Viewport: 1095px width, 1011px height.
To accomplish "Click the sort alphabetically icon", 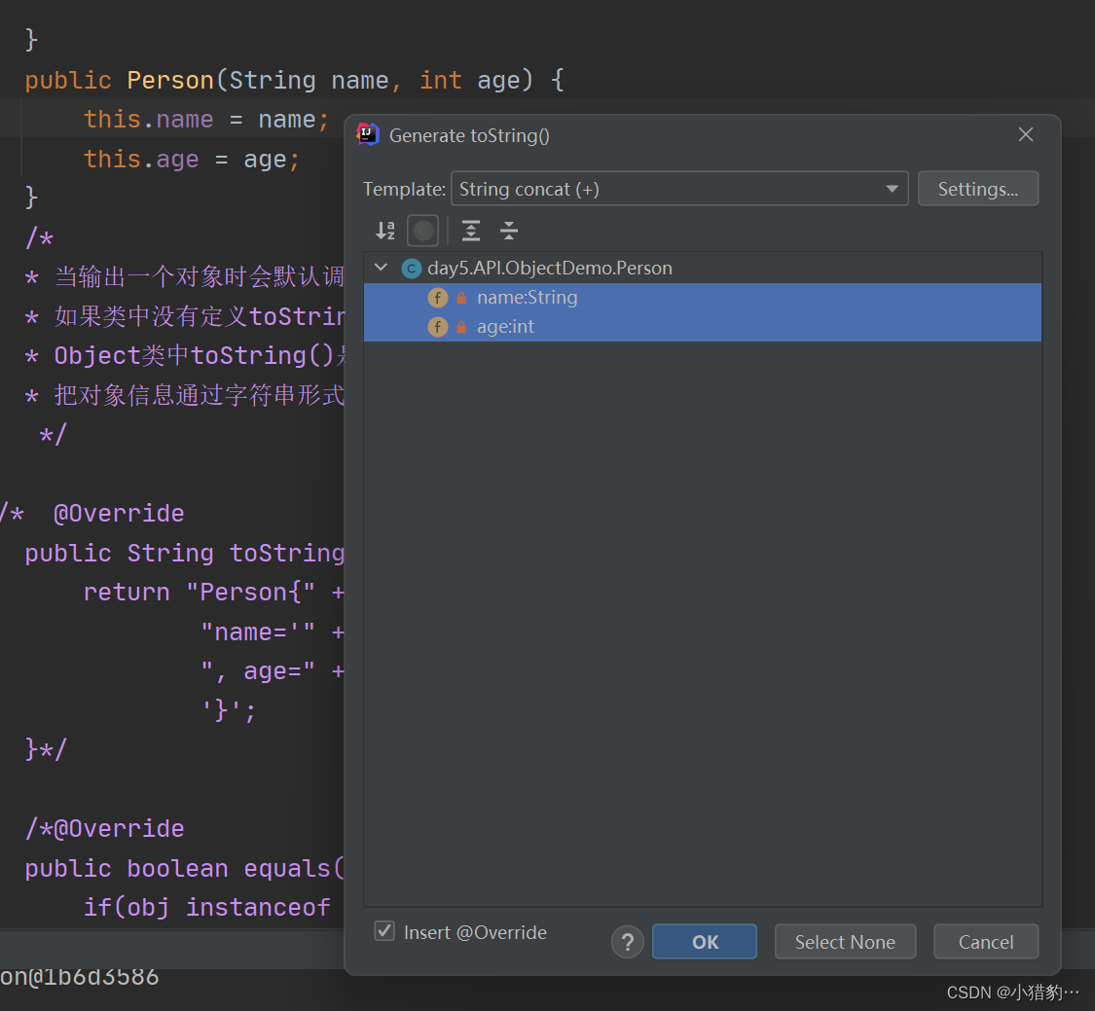I will (385, 231).
